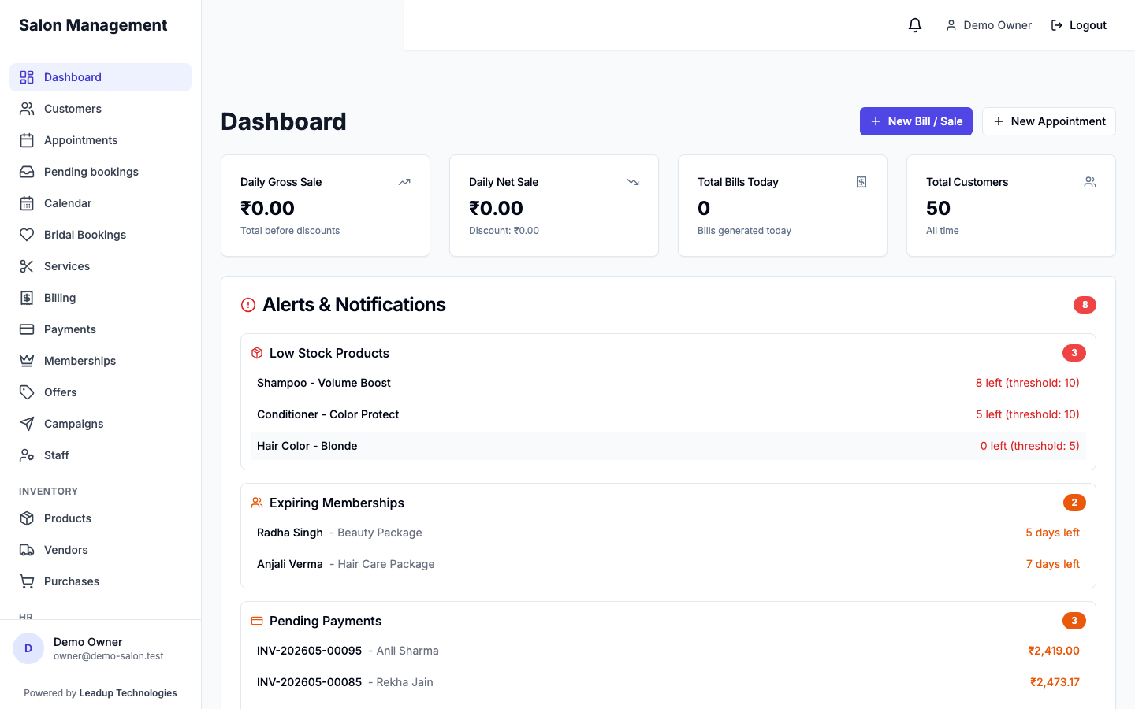Open the notifications bell icon
Image resolution: width=1135 pixels, height=709 pixels.
(914, 25)
